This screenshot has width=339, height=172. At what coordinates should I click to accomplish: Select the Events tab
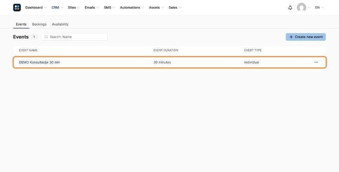point(21,24)
